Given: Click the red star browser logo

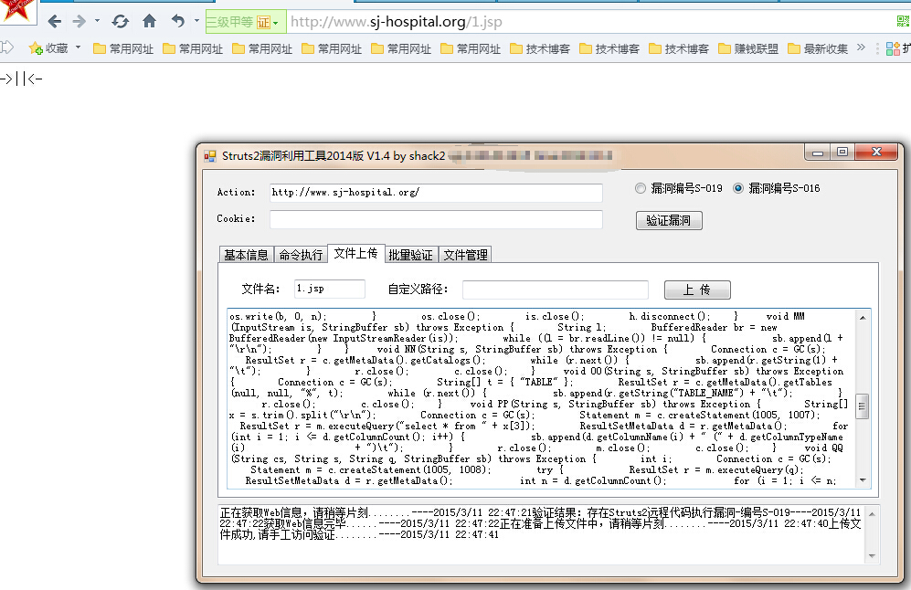Looking at the screenshot, I should click(16, 10).
